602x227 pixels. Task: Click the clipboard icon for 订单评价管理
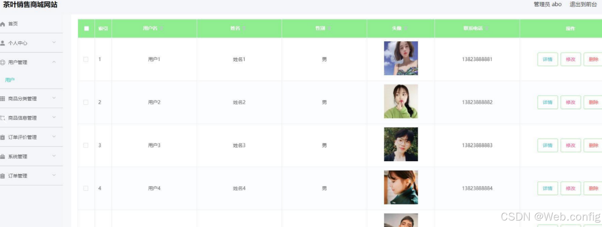click(x=2, y=137)
